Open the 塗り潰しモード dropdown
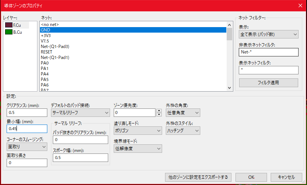Screen dimensions: 307x185 (138, 131)
